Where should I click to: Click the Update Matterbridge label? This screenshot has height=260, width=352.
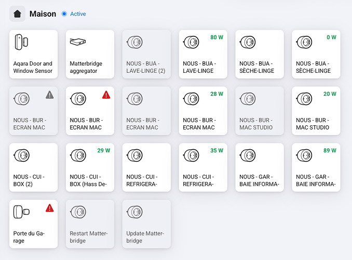145,237
